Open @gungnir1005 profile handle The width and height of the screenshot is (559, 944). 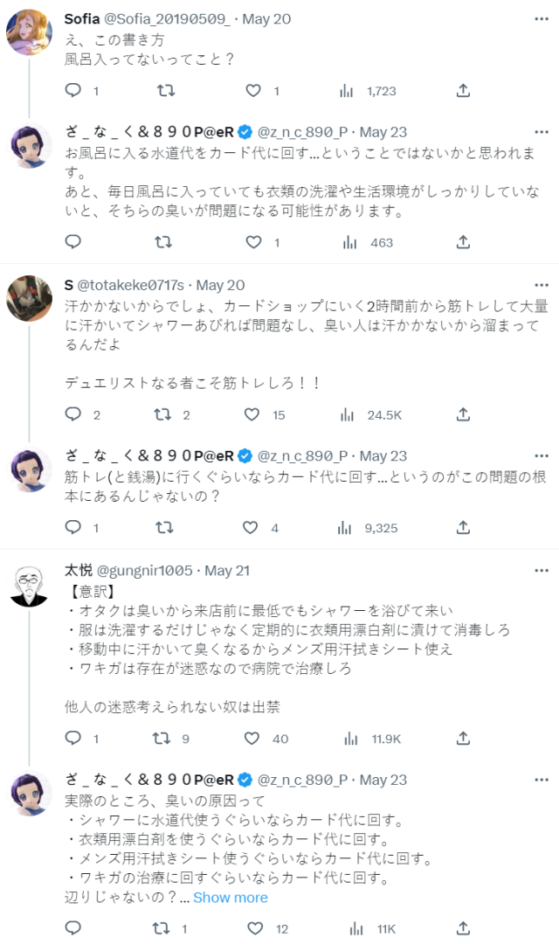pos(142,571)
